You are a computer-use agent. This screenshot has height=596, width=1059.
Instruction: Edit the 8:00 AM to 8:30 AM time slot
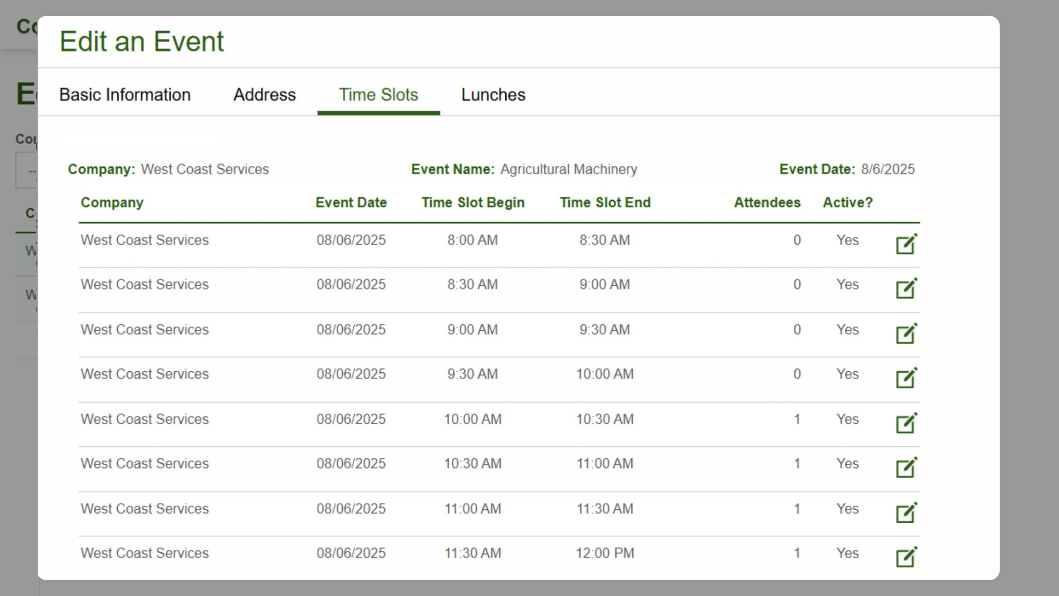(907, 244)
